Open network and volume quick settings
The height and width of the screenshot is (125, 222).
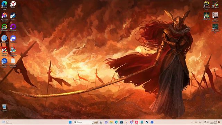(206, 122)
